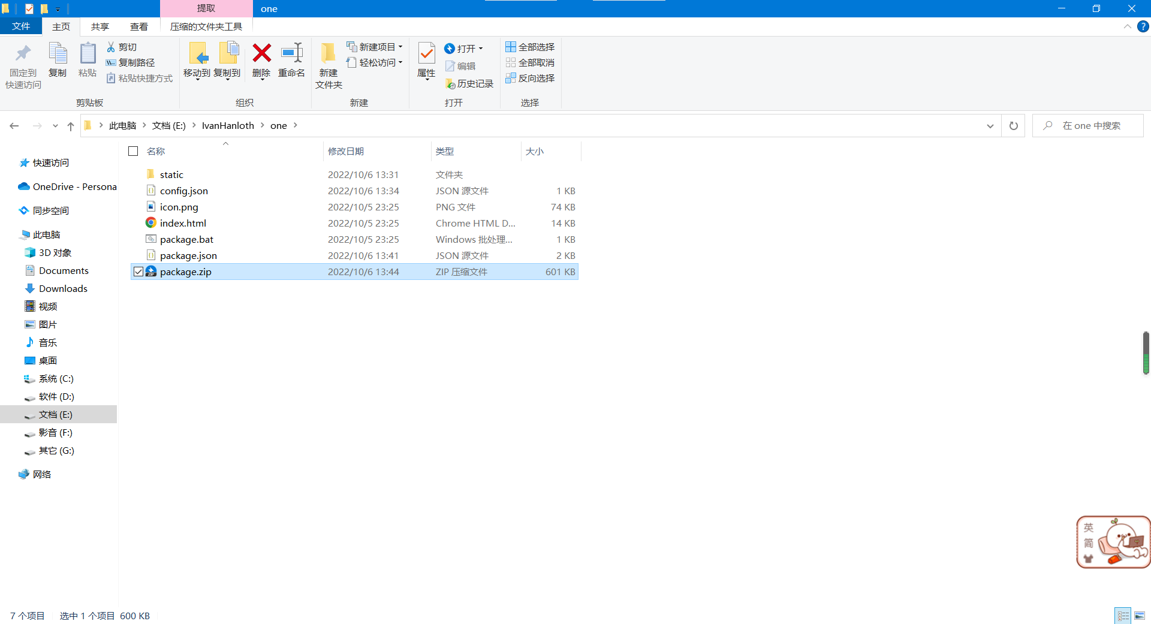
Task: Click the Rename icon in ribbon
Action: point(291,54)
